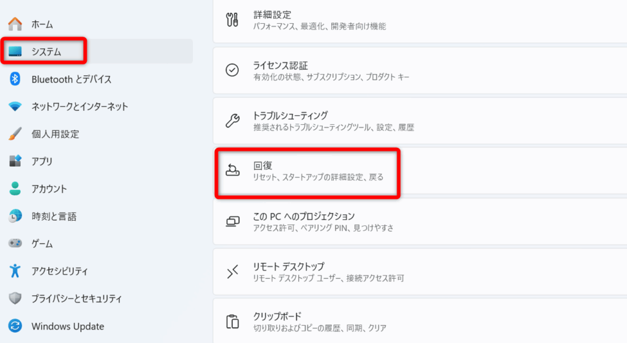Open トラブルシューティング settings
The width and height of the screenshot is (627, 343).
tap(334, 121)
